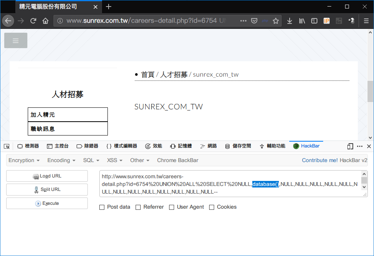Enable the Post data checkbox
Image resolution: width=374 pixels, height=256 pixels.
point(102,207)
